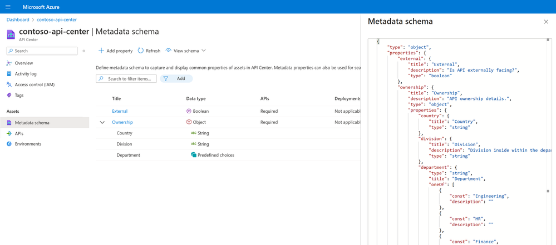Viewport: 556px width, 245px height.
Task: Open the External property link
Action: [120, 111]
